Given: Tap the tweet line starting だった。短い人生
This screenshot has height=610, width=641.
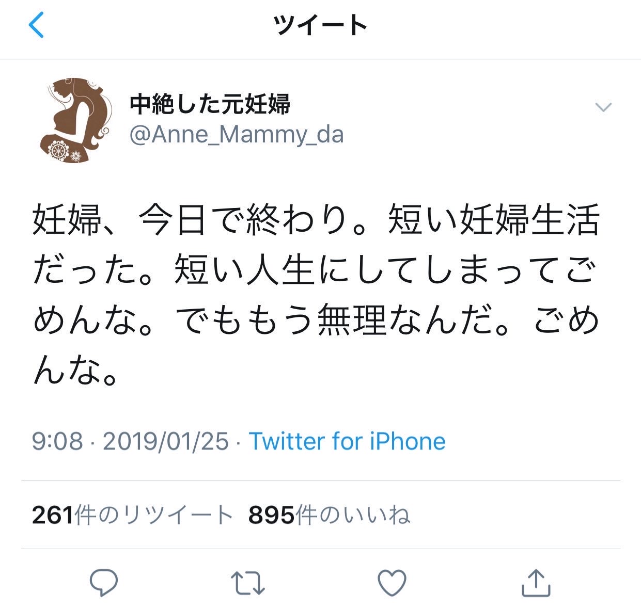Looking at the screenshot, I should click(316, 270).
